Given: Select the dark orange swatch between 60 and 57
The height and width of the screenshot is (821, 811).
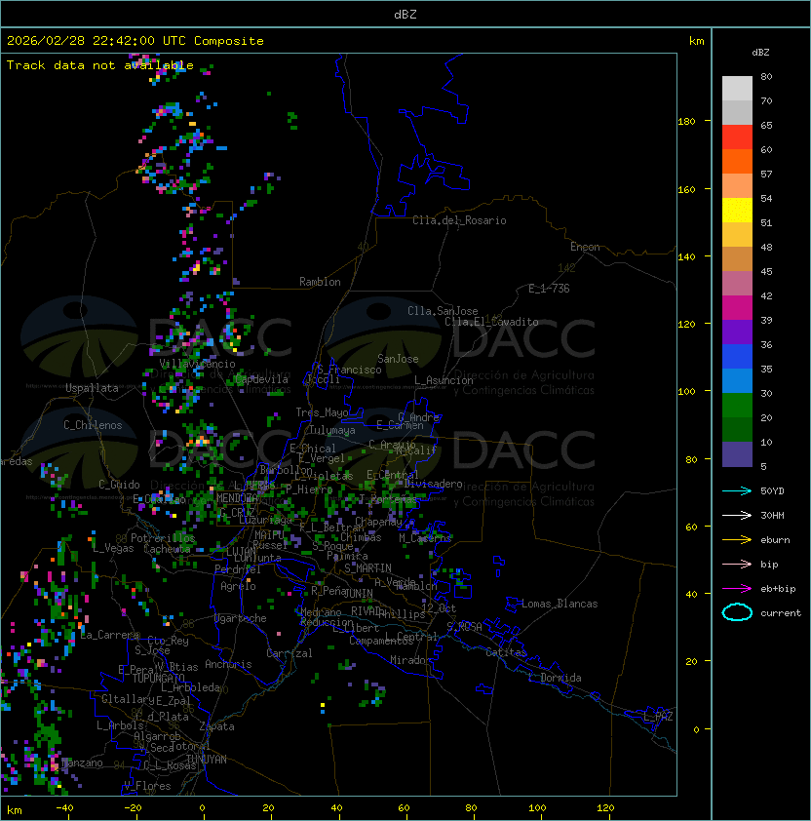Looking at the screenshot, I should tap(737, 162).
